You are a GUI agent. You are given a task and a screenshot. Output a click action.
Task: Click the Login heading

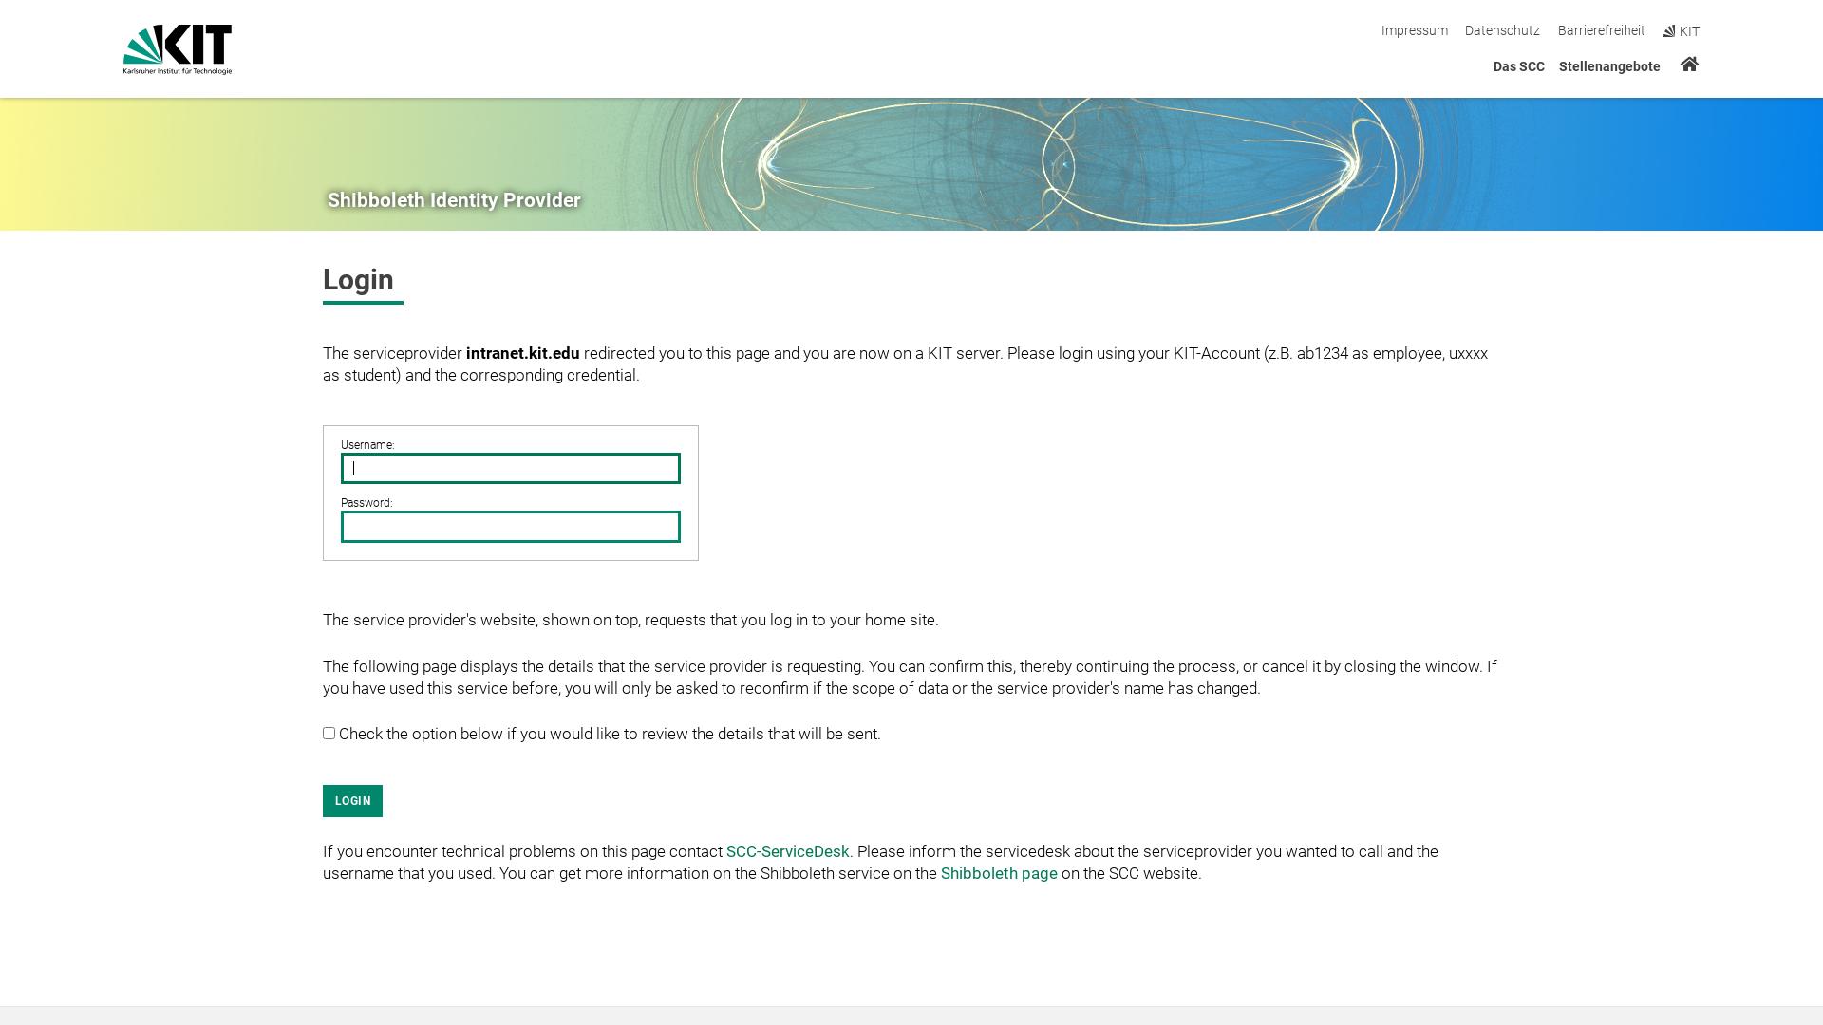(358, 280)
